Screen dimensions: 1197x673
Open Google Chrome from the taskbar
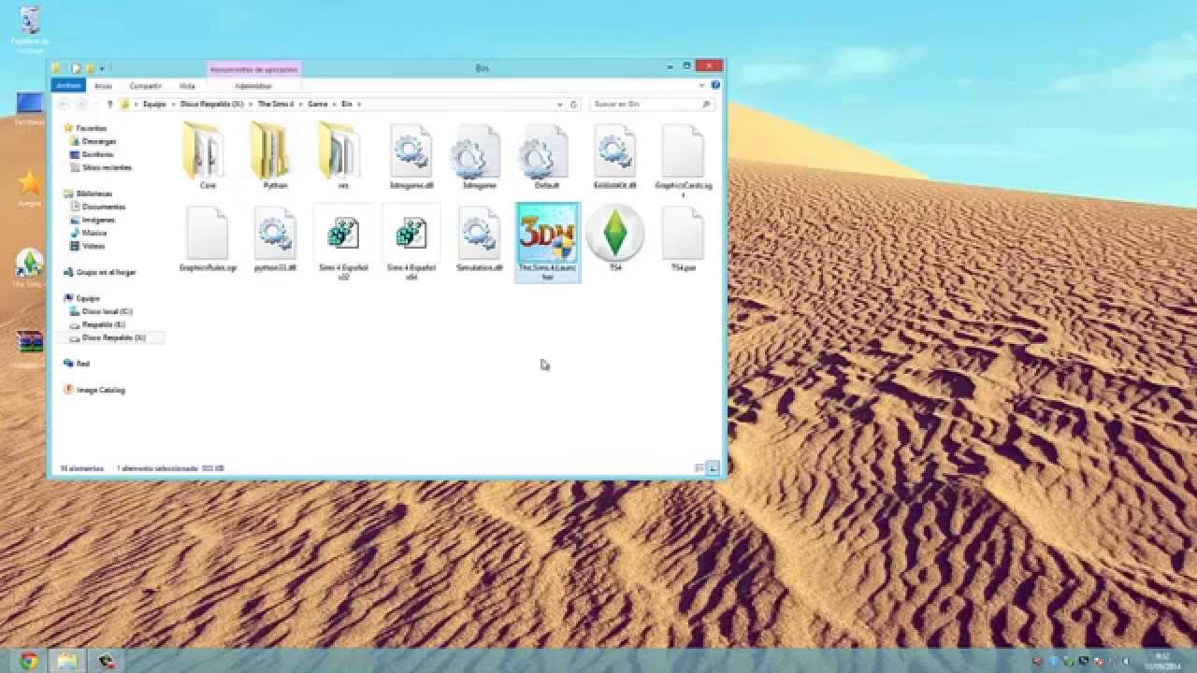[28, 660]
